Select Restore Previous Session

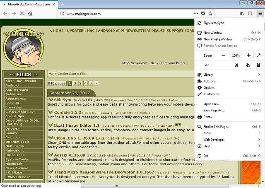click(229, 46)
